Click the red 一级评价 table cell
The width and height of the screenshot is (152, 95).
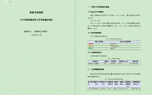tap(99, 44)
